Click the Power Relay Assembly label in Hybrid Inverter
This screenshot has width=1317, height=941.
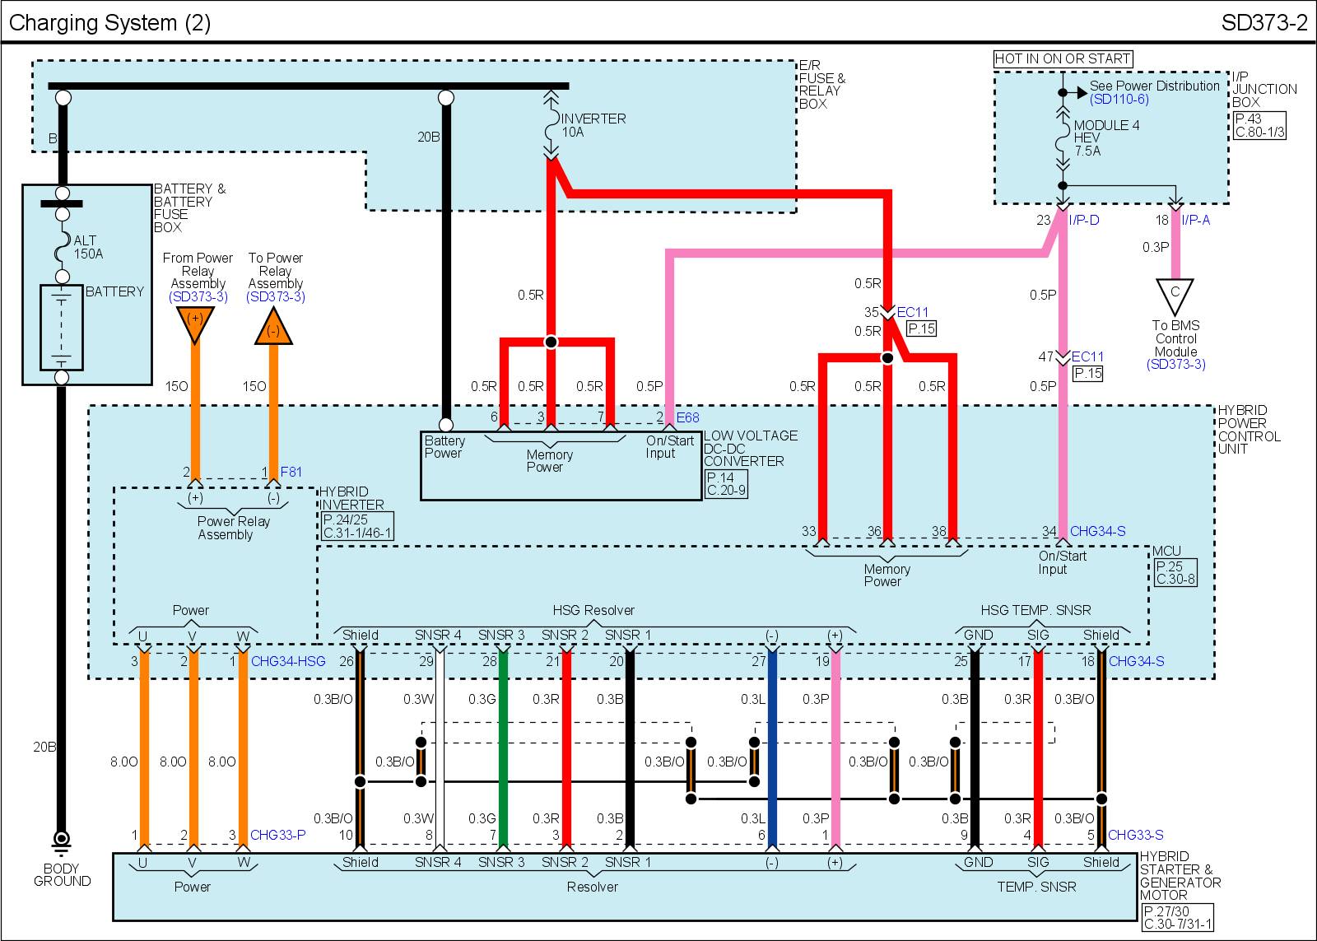point(234,528)
